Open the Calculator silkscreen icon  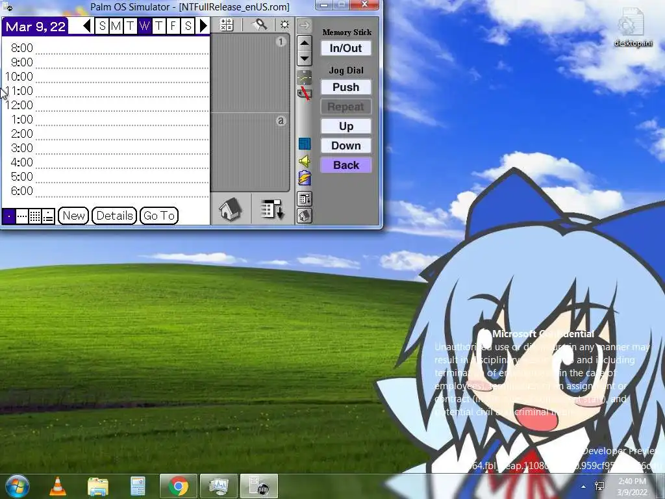(x=227, y=25)
